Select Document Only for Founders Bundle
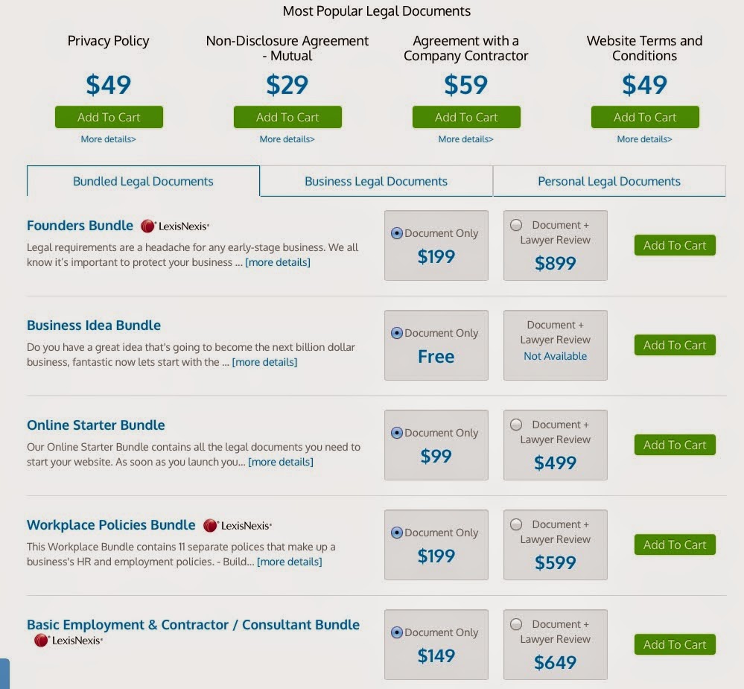 [x=397, y=233]
